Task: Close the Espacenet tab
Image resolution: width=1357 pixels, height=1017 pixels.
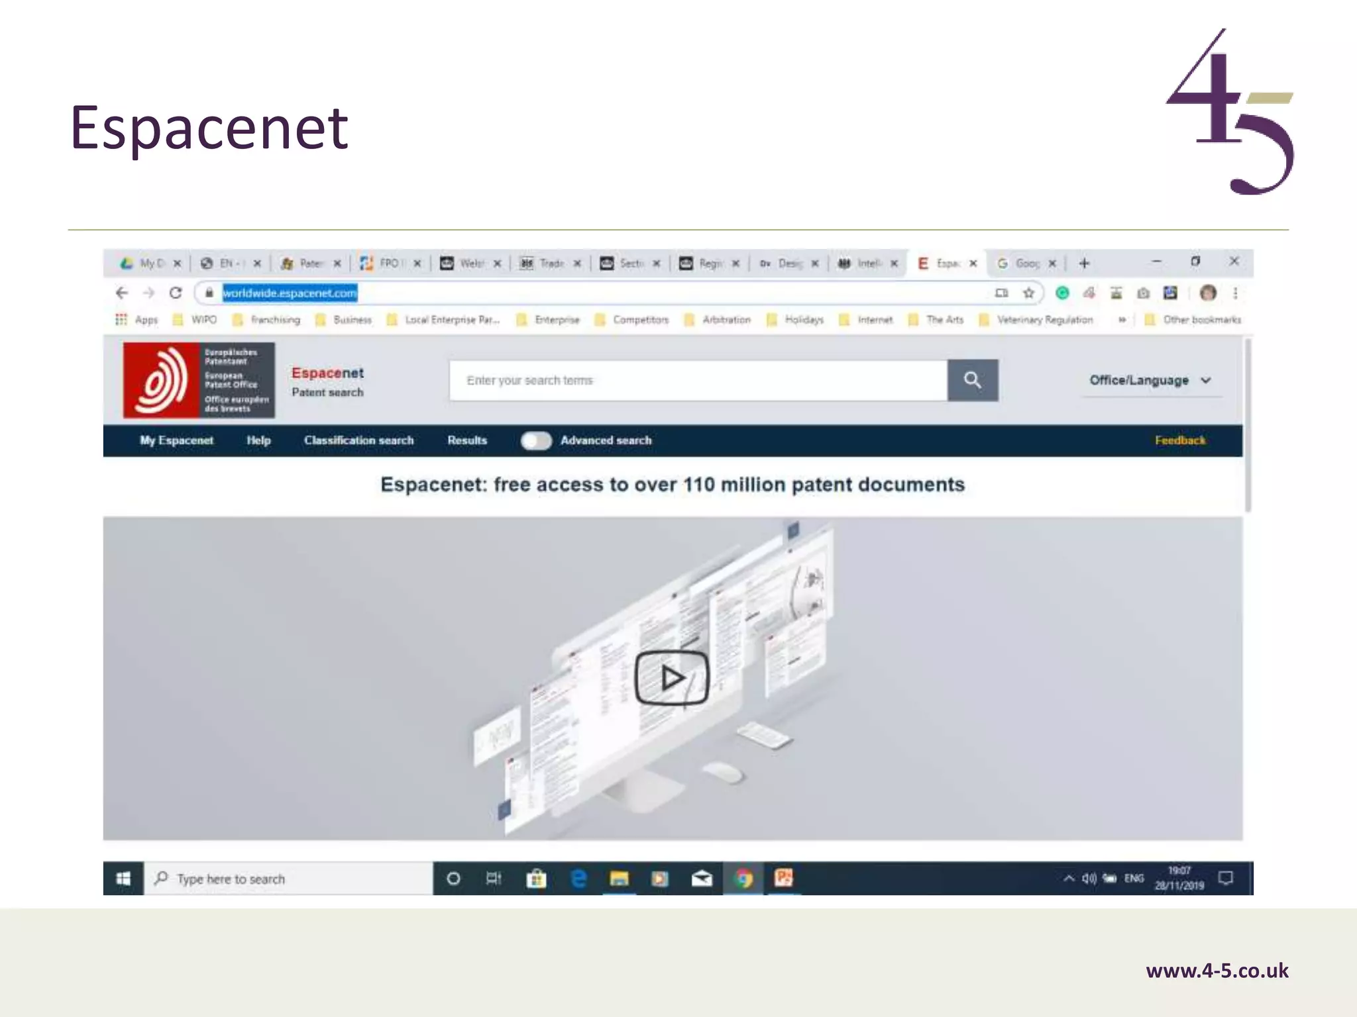Action: 973,263
